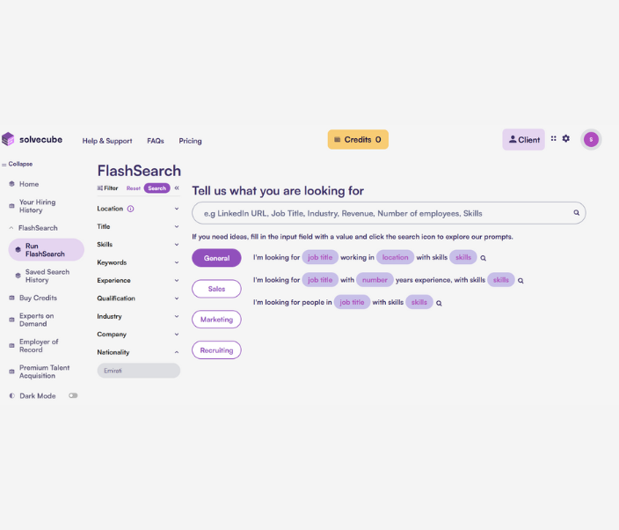Image resolution: width=619 pixels, height=530 pixels.
Task: Open Saved Search History in the sidebar
Action: tap(47, 276)
